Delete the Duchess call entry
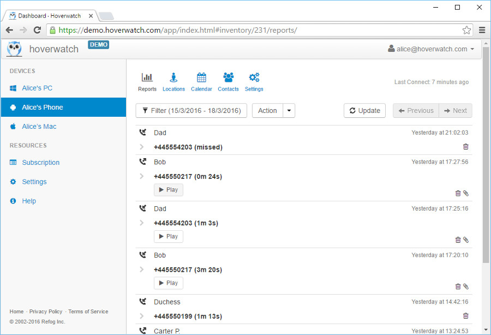This screenshot has width=491, height=335. coord(466,315)
